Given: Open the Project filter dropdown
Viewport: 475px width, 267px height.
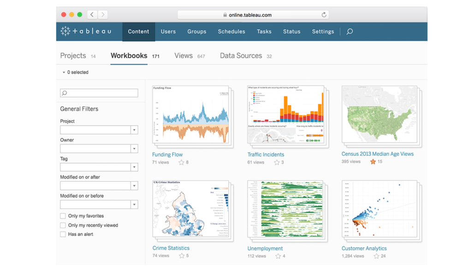Looking at the screenshot, I should (x=134, y=130).
